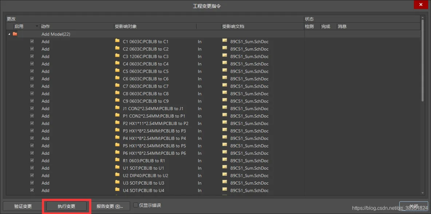Collapse the Add Model(22) group
The image size is (431, 214).
(9, 34)
